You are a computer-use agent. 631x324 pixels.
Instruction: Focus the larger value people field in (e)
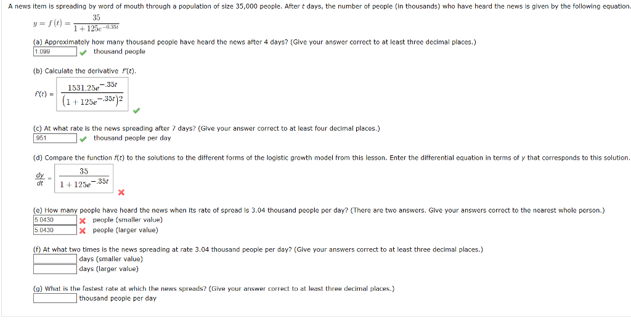pos(55,230)
